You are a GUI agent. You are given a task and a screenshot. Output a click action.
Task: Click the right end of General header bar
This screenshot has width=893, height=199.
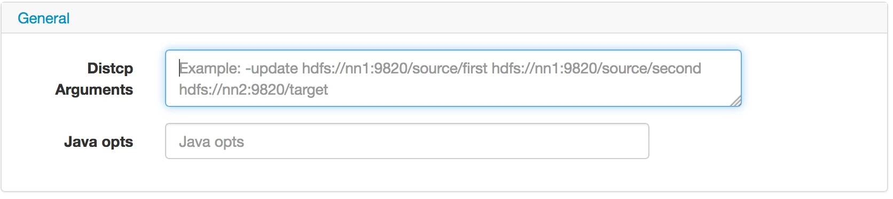[x=855, y=18]
